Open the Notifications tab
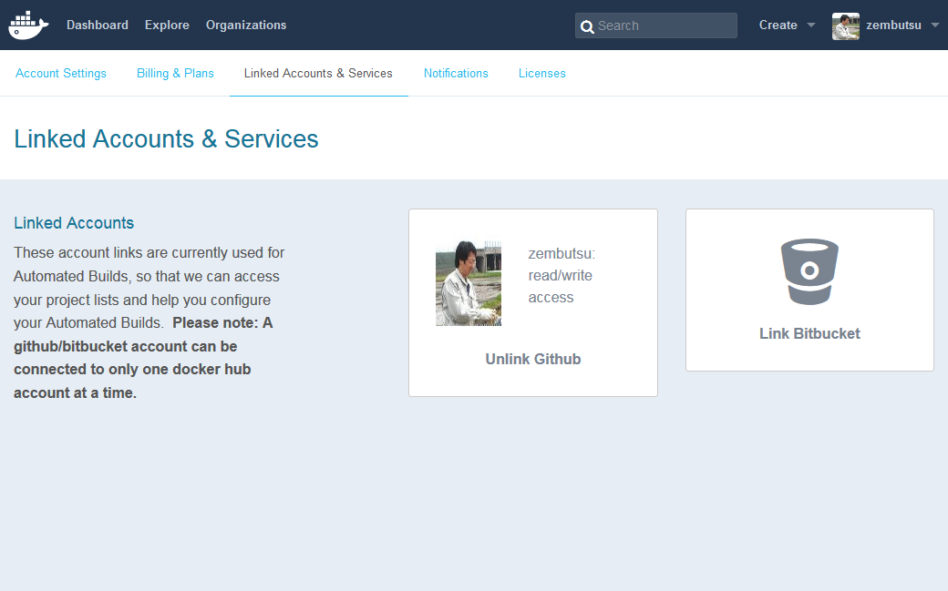The height and width of the screenshot is (591, 948). point(456,73)
